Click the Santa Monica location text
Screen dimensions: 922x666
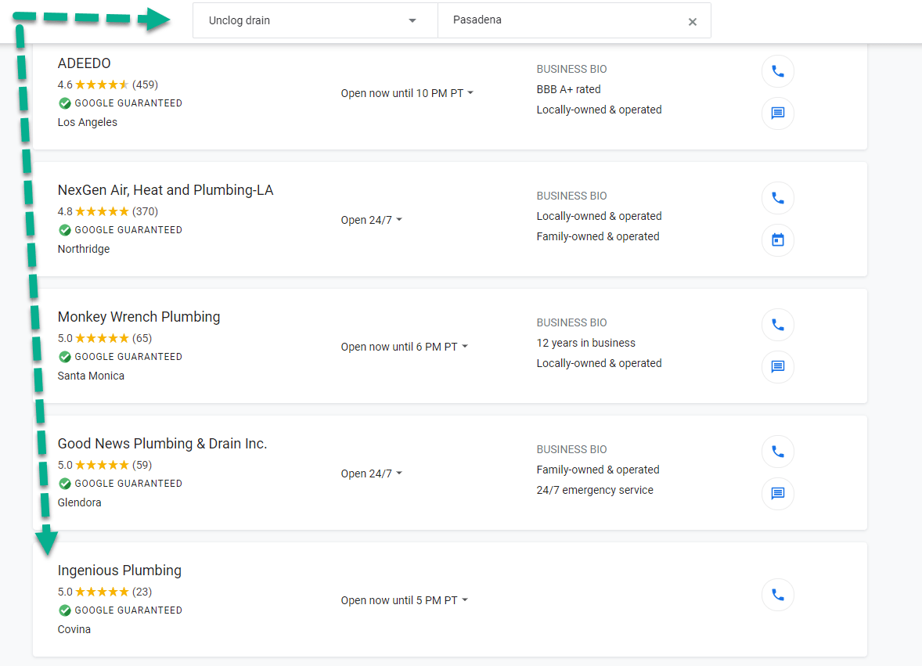click(91, 376)
